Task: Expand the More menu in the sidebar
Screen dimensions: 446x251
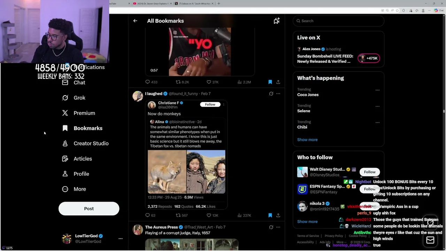Action: 74,189
